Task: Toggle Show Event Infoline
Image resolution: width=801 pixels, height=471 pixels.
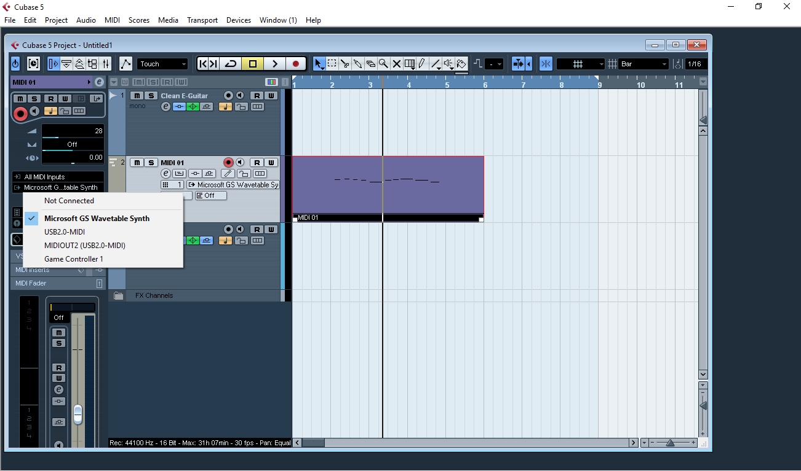Action: [x=66, y=64]
